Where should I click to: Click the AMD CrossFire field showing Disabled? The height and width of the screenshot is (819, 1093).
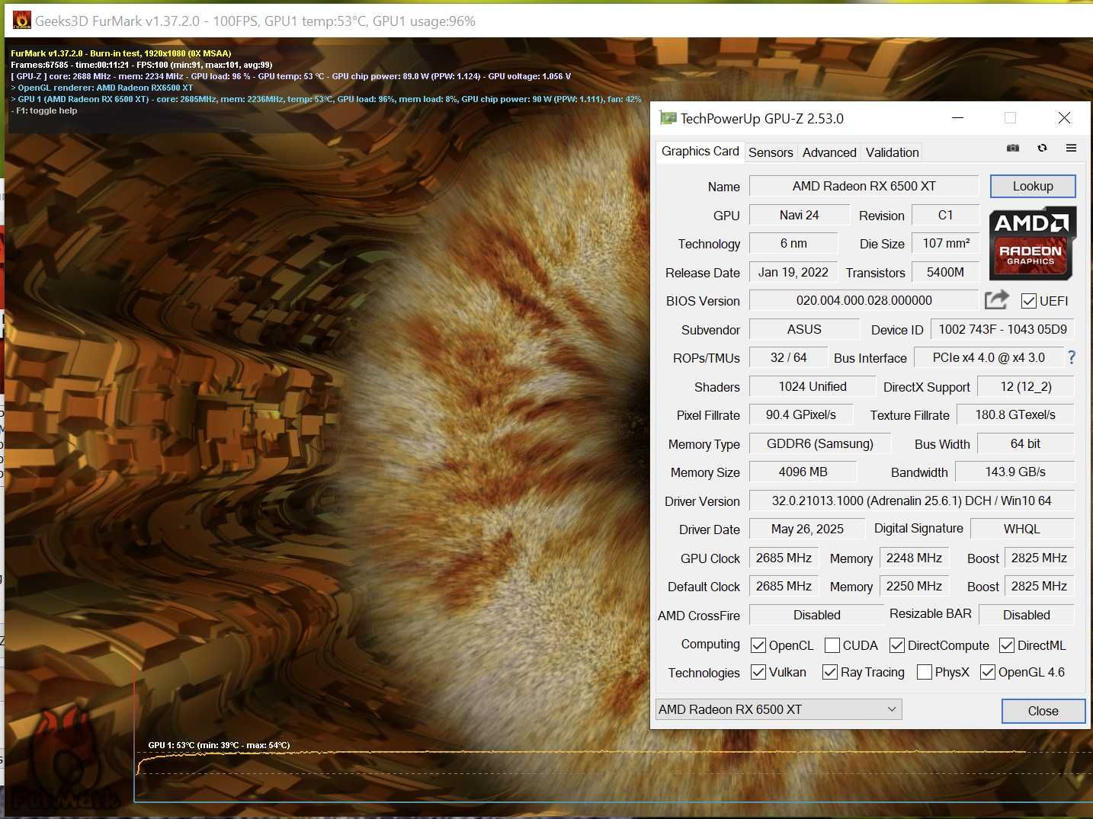click(x=816, y=615)
